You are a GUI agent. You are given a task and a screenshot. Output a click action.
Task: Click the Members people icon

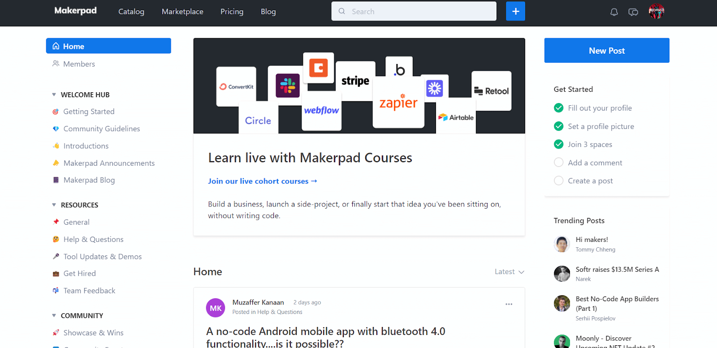click(56, 64)
